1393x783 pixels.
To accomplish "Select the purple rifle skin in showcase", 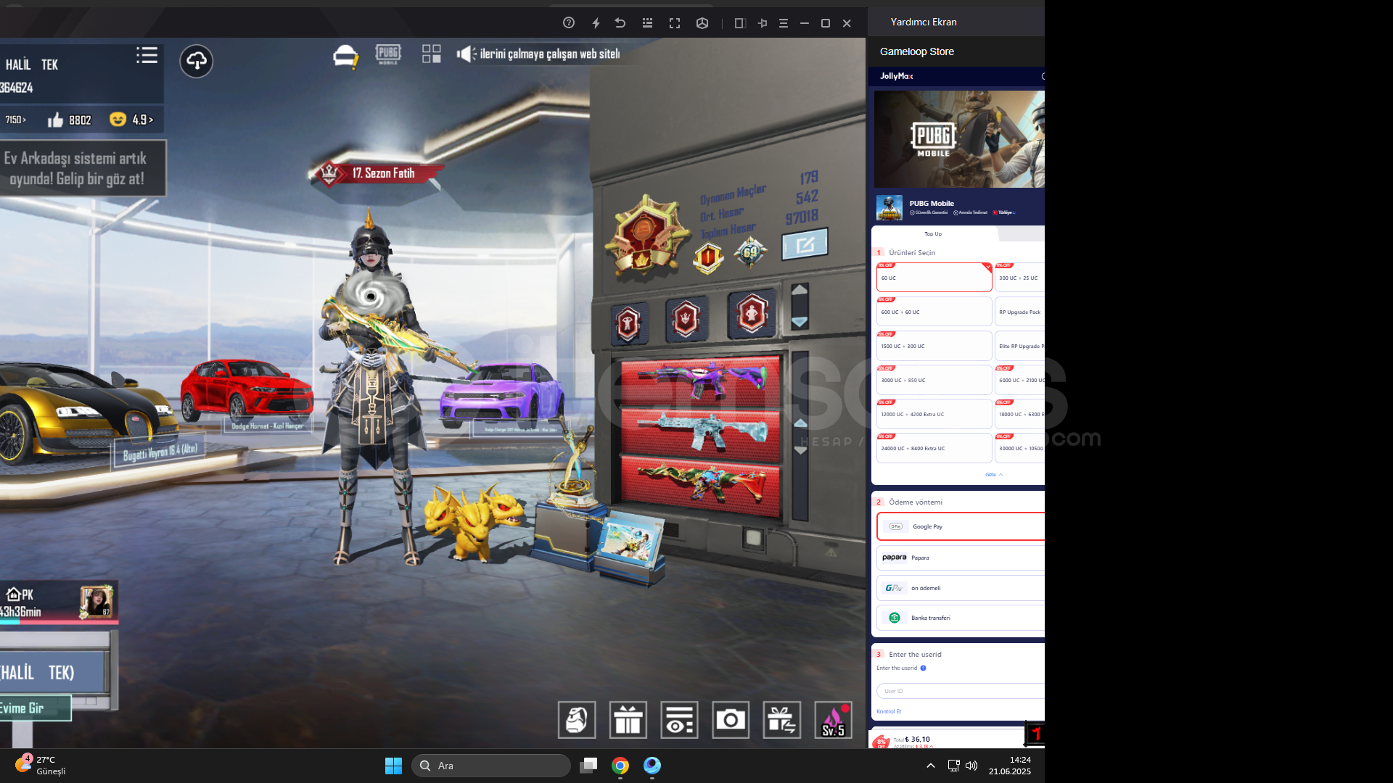I will pos(700,380).
